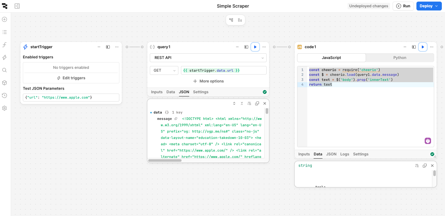Open the triggers lightning icon in sidebar

tap(4, 57)
